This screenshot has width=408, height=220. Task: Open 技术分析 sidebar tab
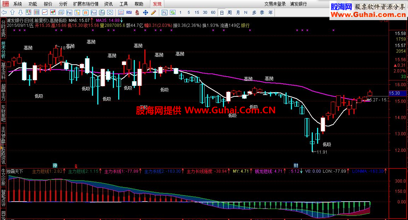tap(3, 49)
